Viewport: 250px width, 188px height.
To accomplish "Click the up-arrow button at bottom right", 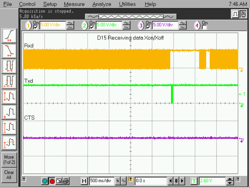I will pos(238,179).
